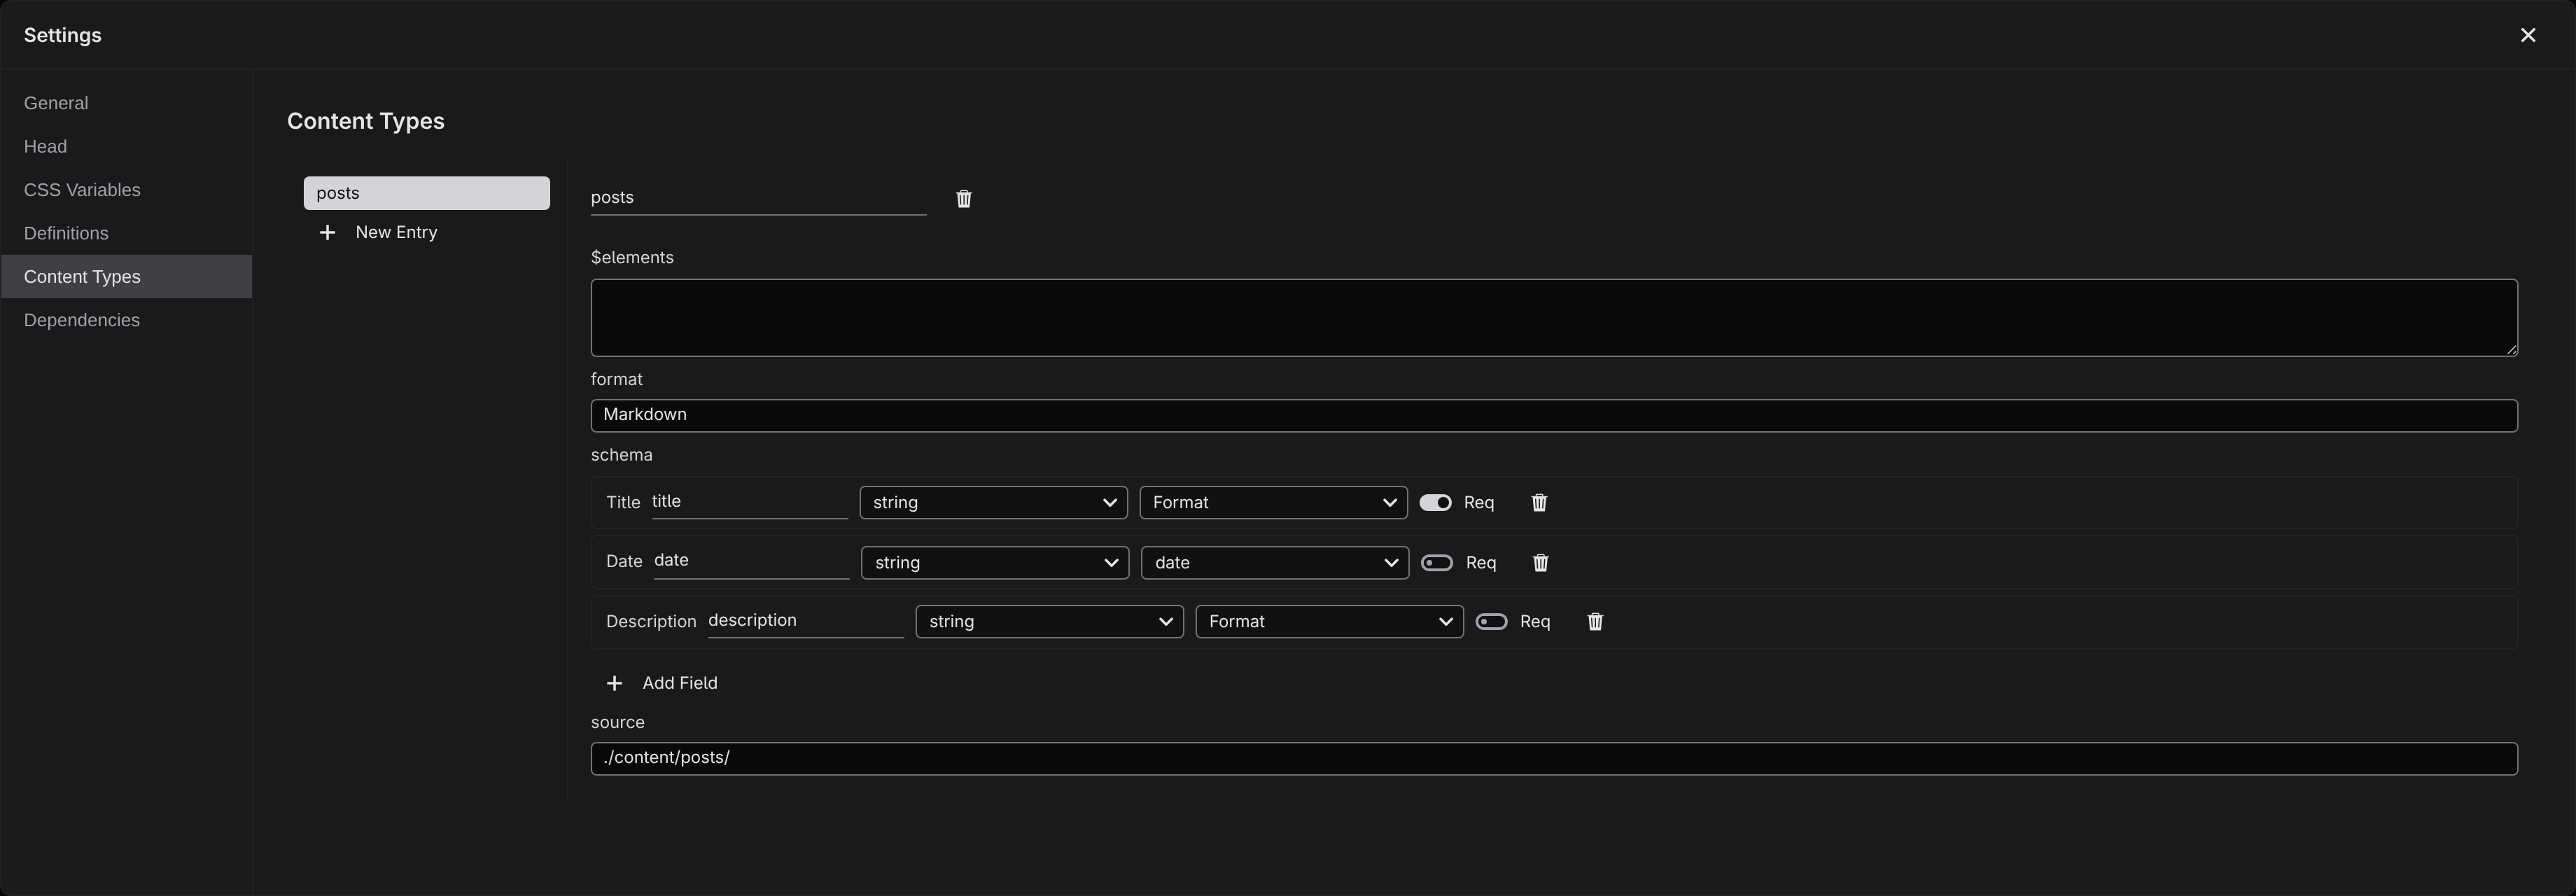Image resolution: width=2576 pixels, height=896 pixels.
Task: Delete the Description schema field
Action: (1595, 622)
